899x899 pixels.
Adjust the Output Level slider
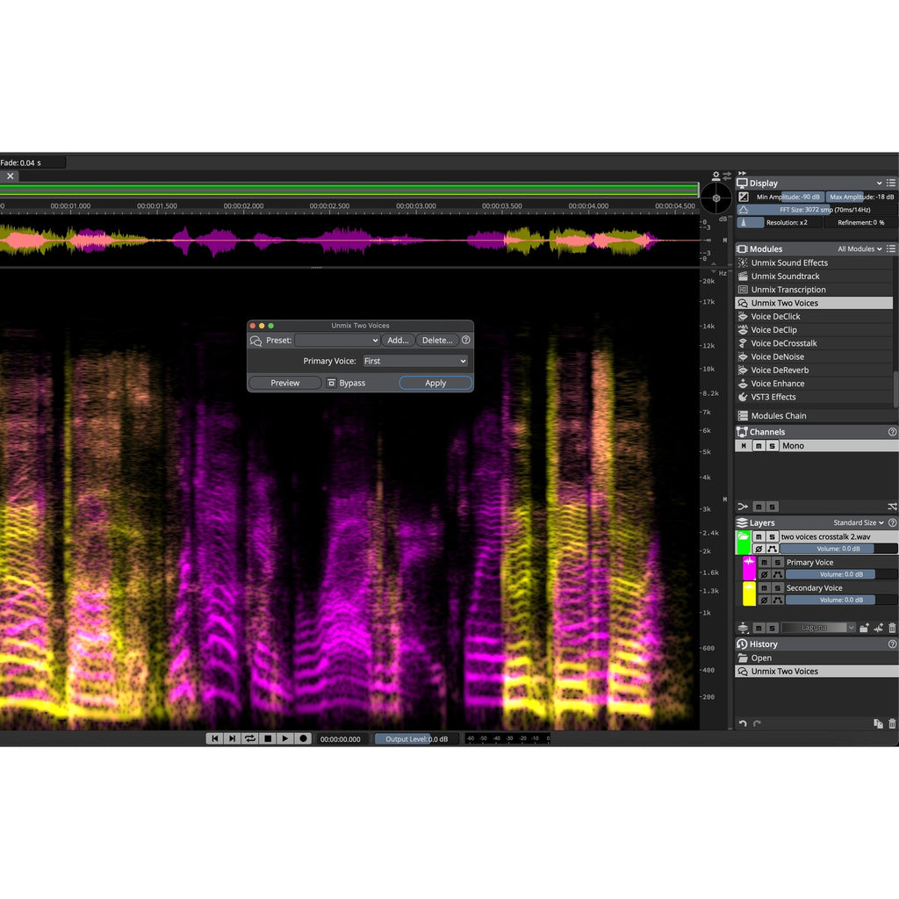(416, 739)
